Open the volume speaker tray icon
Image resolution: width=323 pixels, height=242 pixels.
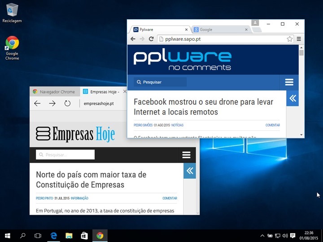[x=285, y=236]
